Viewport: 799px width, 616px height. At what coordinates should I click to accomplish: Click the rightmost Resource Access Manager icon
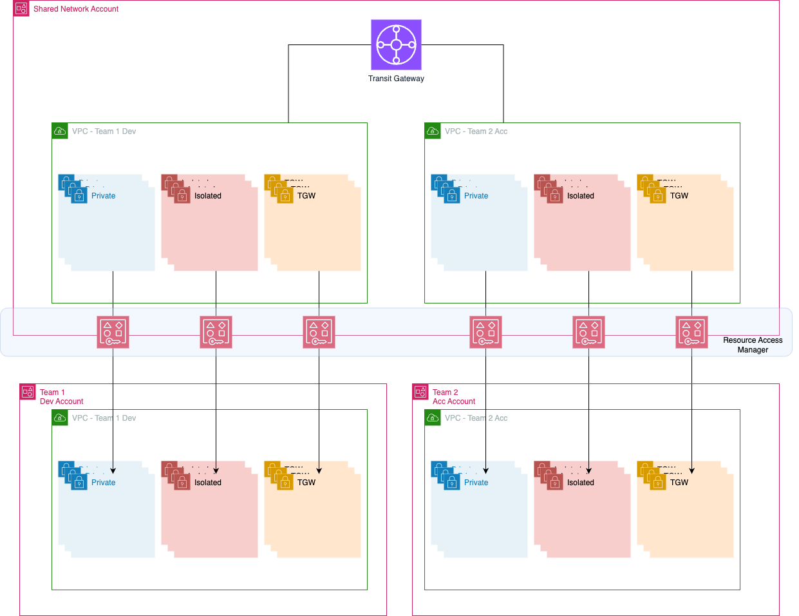coord(691,332)
